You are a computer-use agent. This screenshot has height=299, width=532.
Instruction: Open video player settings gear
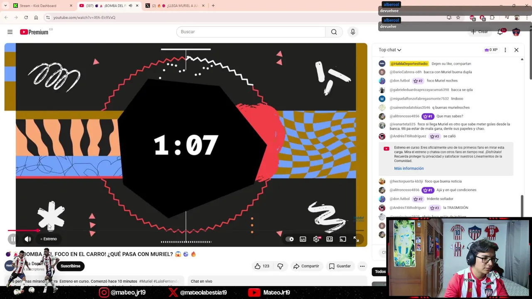(316, 239)
